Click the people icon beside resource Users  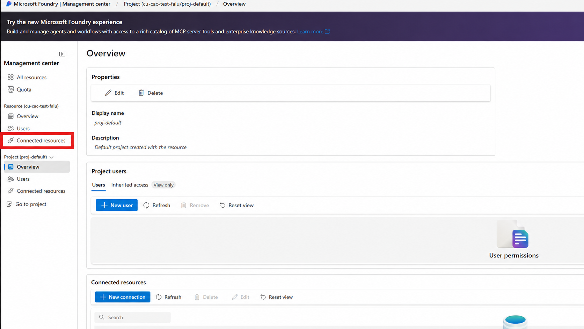(x=11, y=128)
